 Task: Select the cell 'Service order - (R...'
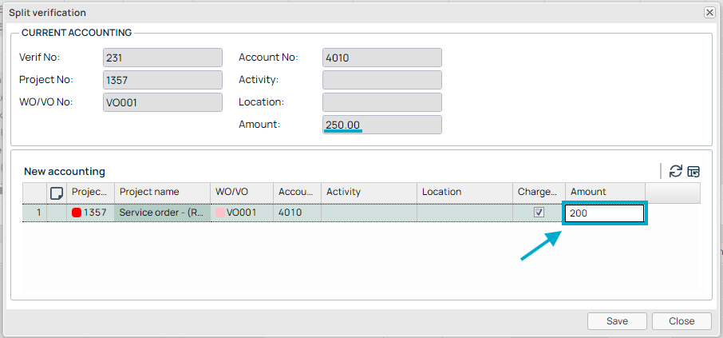click(x=162, y=213)
